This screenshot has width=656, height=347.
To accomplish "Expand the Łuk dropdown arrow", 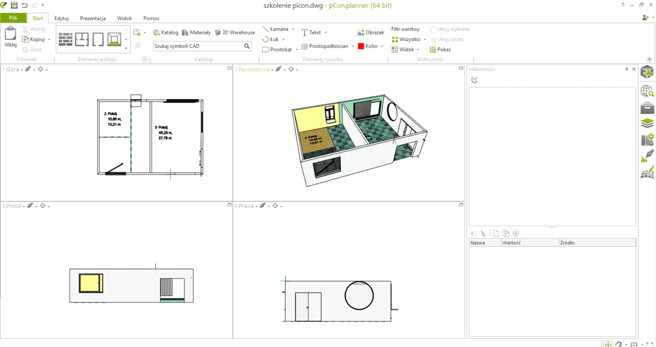I will click(x=283, y=39).
